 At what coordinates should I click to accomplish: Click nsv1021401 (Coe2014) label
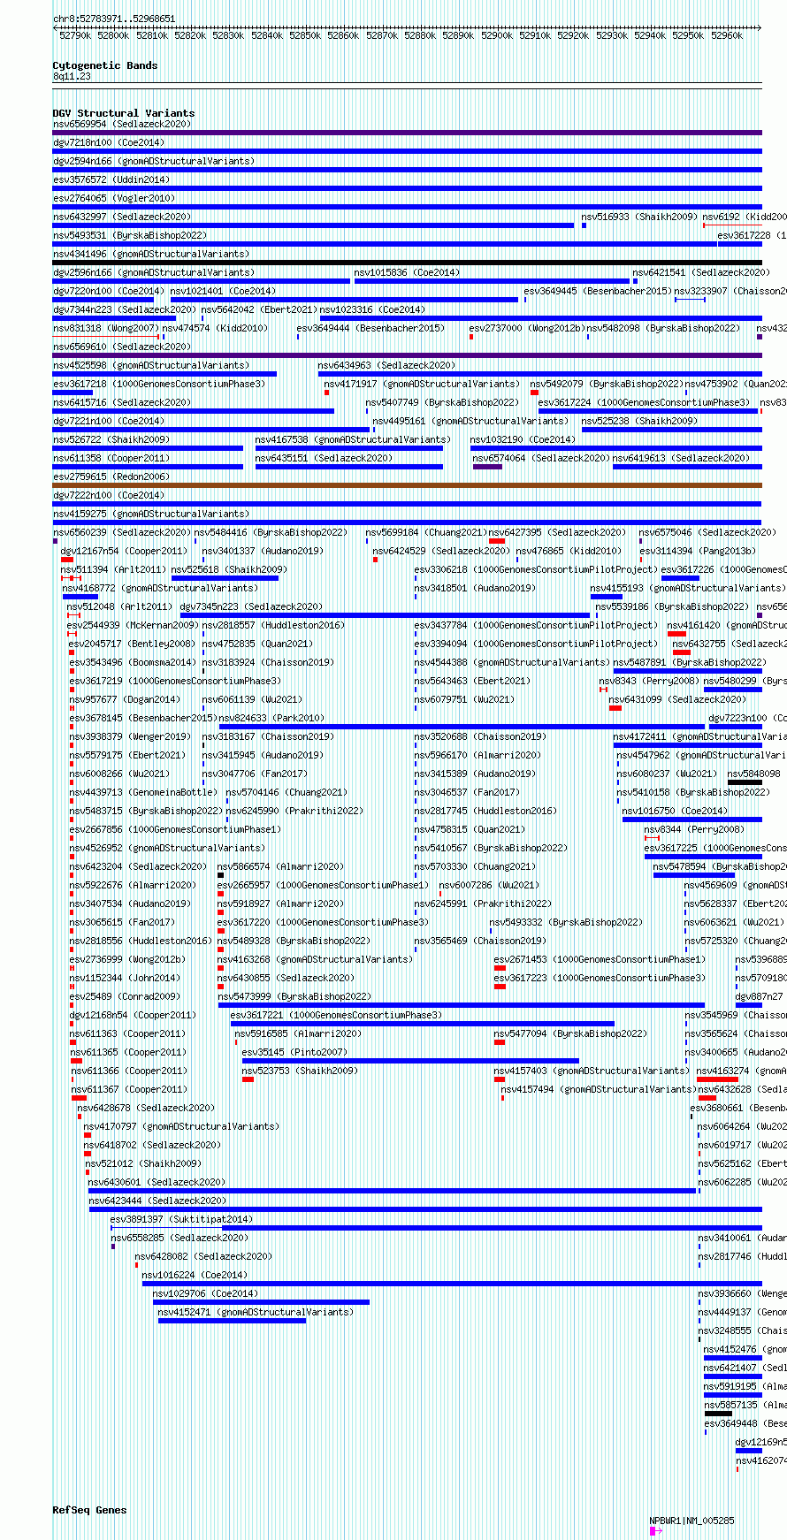[223, 291]
